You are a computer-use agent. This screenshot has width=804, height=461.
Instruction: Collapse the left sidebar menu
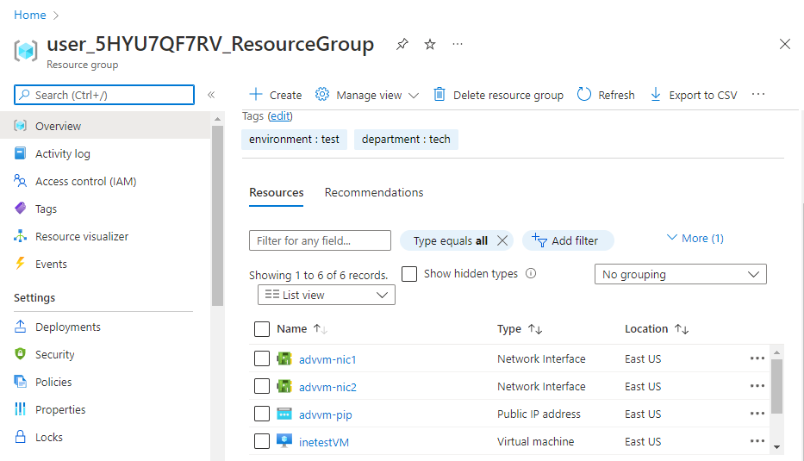[211, 95]
